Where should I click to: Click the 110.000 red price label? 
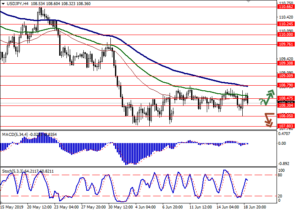(x=285, y=35)
